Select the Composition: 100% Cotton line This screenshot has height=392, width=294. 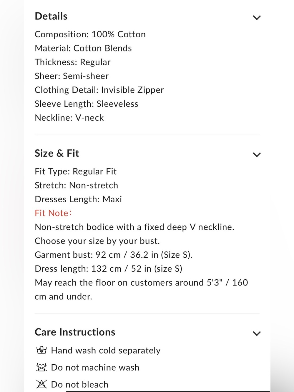pyautogui.click(x=90, y=34)
